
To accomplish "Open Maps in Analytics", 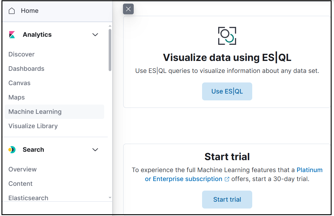I will [x=17, y=97].
